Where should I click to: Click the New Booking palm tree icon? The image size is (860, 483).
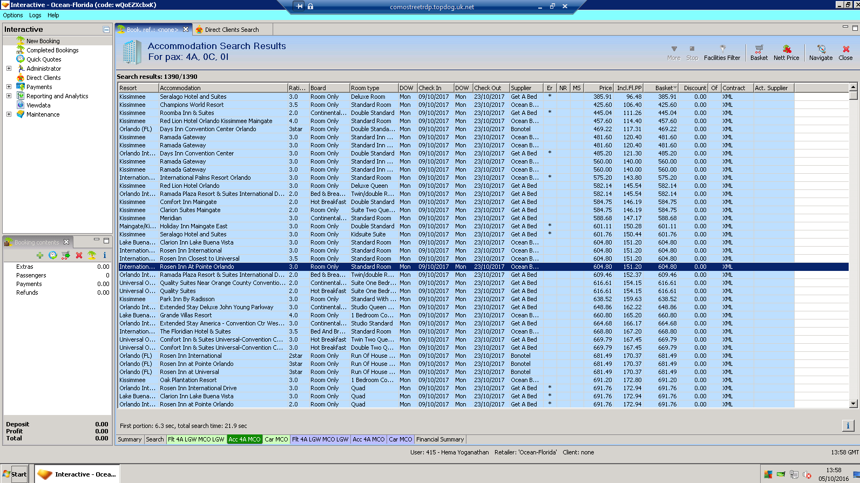point(21,40)
